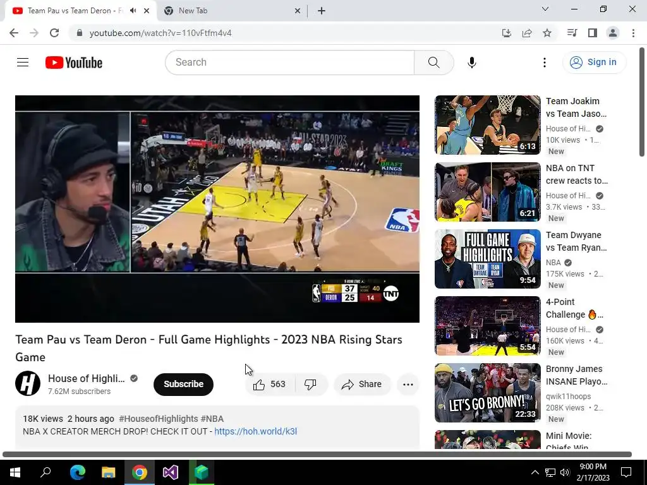This screenshot has width=647, height=485.
Task: Open the volume control in system tray
Action: tap(565, 472)
